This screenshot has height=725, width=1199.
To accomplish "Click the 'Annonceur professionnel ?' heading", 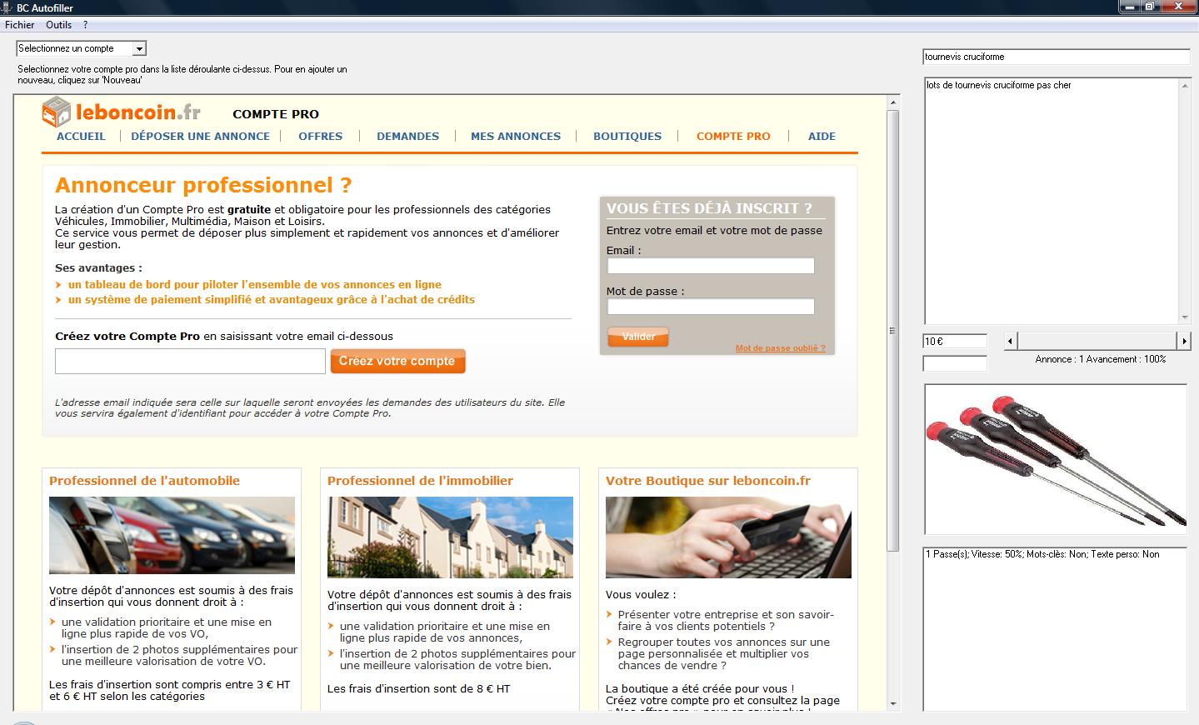I will (x=203, y=185).
